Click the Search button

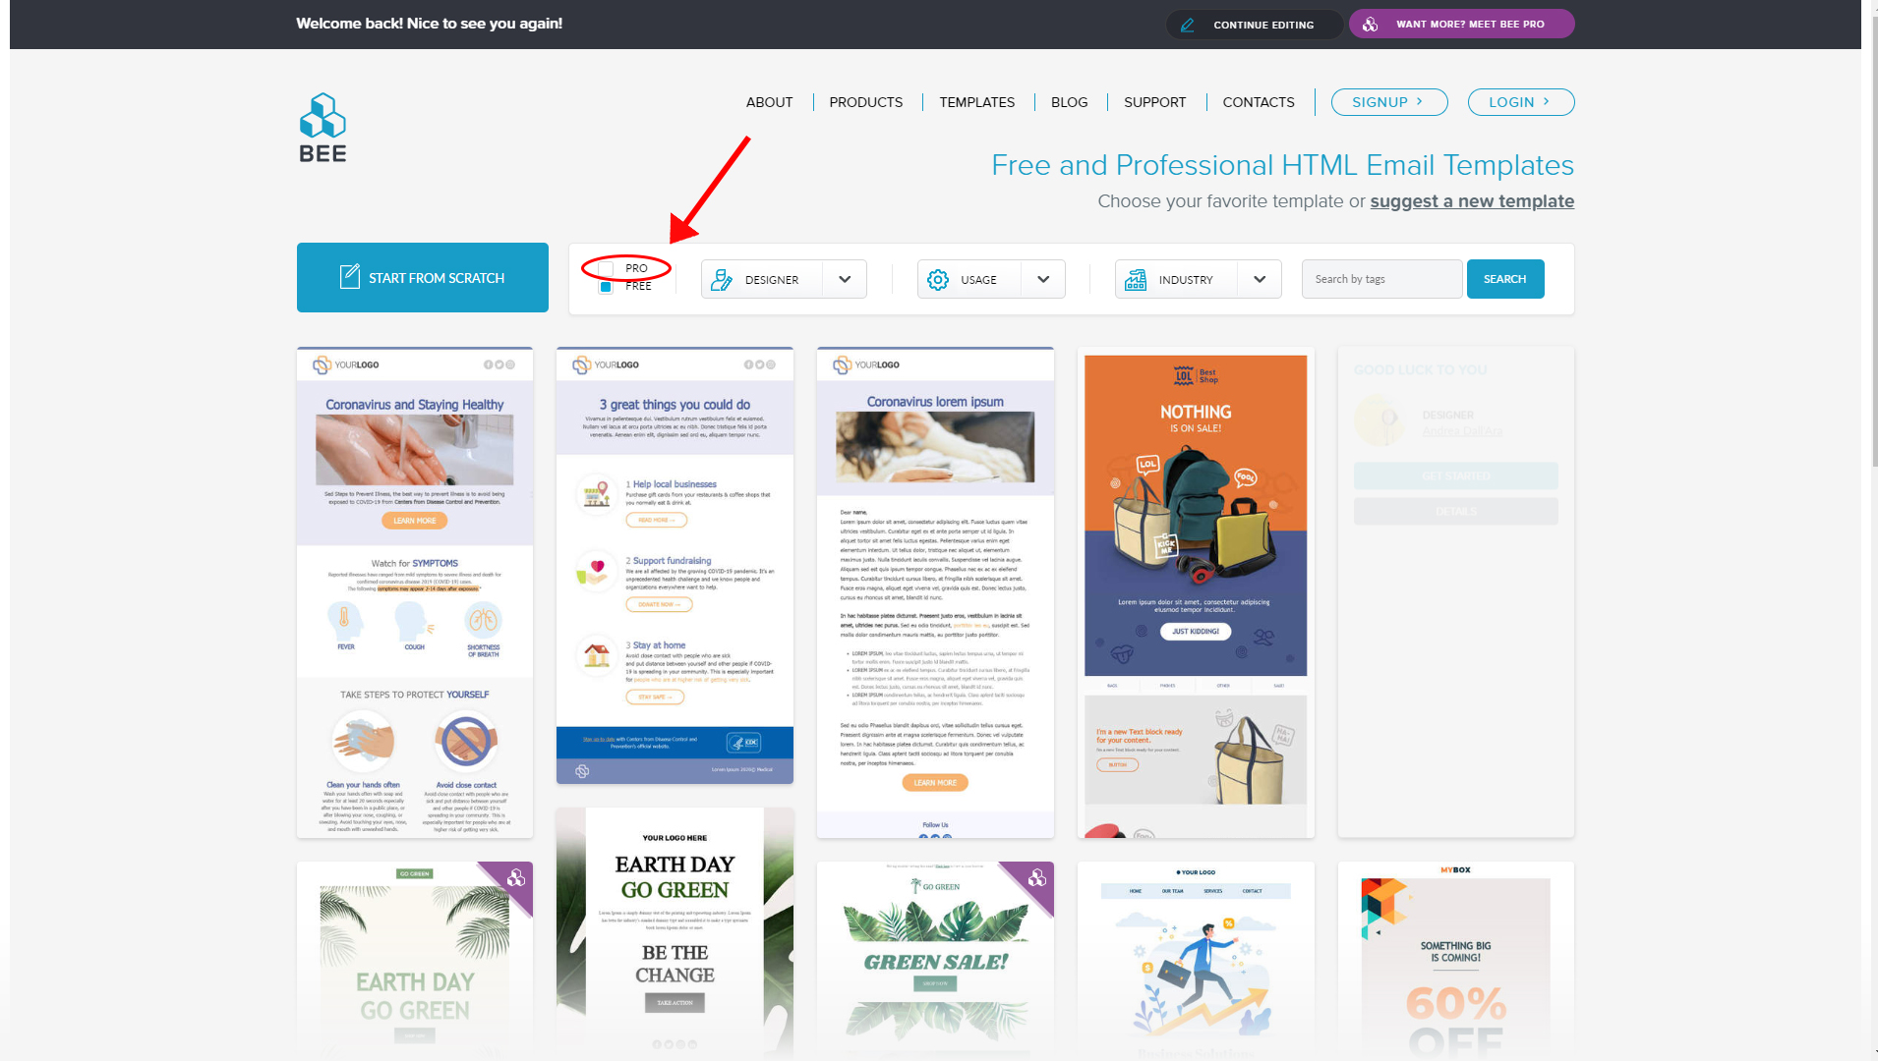[1505, 279]
